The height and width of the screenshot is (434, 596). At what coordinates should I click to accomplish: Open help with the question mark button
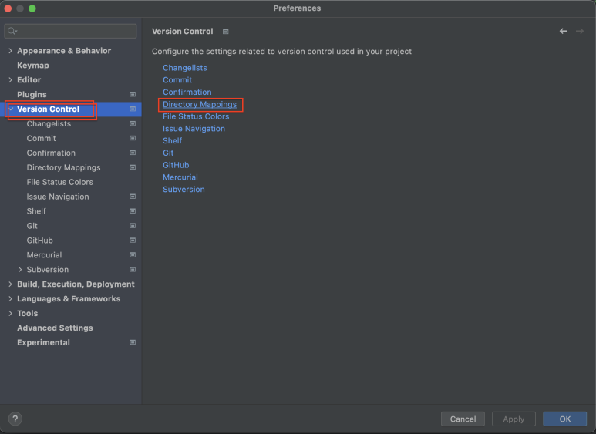(x=15, y=419)
